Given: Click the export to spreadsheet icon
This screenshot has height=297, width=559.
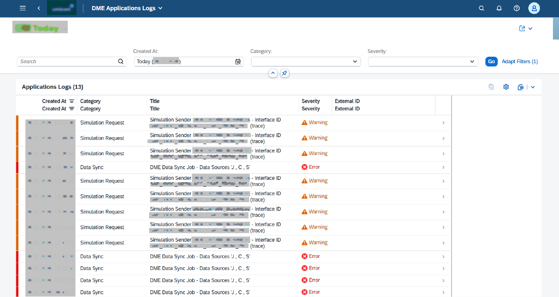Looking at the screenshot, I should [521, 87].
